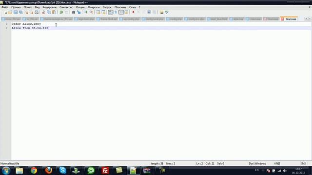This screenshot has width=312, height=175.
Task: Click the Save All toolbar icon
Action: (x=21, y=12)
